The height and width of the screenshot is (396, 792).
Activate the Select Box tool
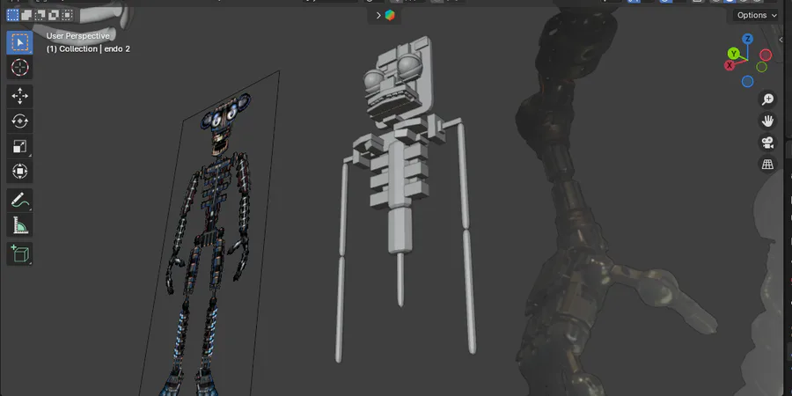click(19, 42)
